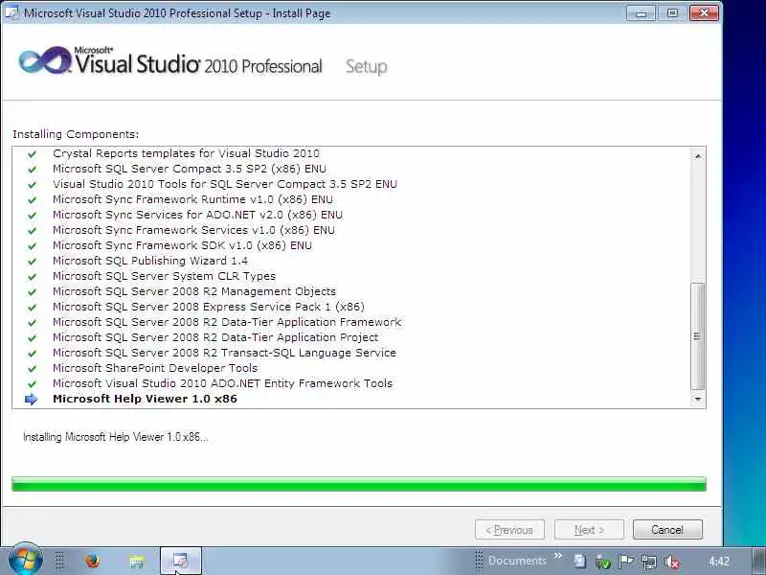Click the checkmark beside SQL Server Compact 3.5 SP2 (x86)
The image size is (766, 575).
coord(32,170)
